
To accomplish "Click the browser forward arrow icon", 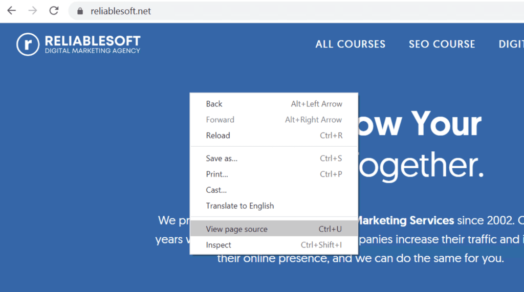I will 33,11.
